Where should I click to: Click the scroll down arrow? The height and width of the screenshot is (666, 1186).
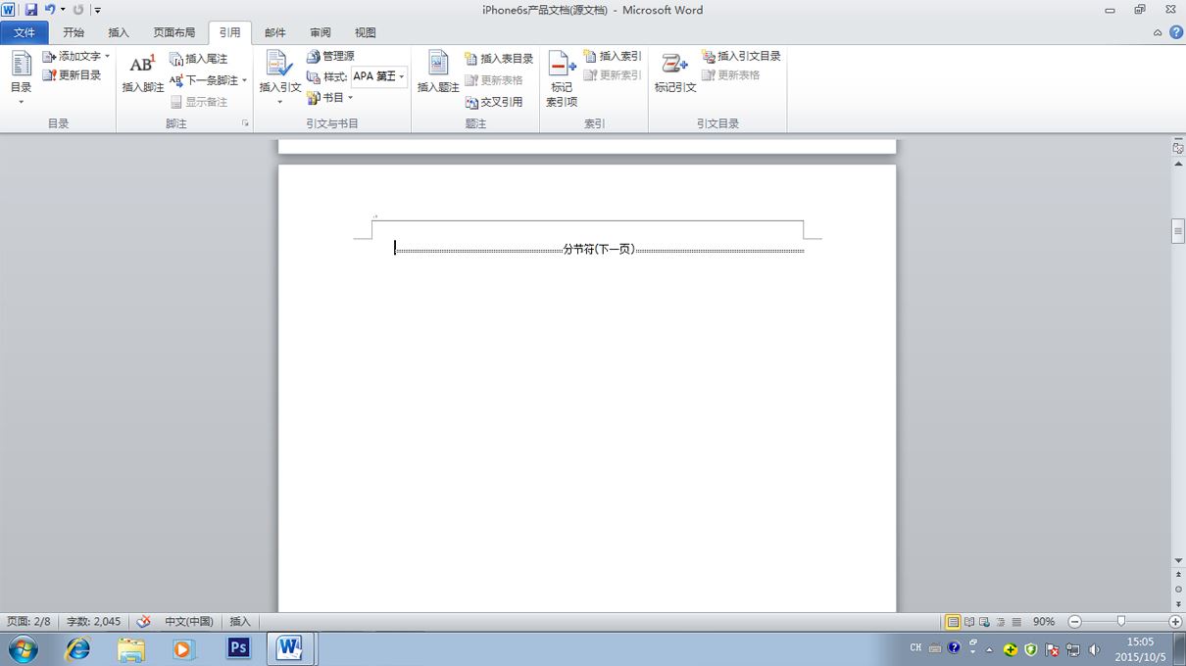coord(1178,561)
